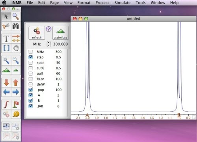This screenshot has width=197, height=142.
Task: Click the JAB value 8
Action: (x=58, y=106)
